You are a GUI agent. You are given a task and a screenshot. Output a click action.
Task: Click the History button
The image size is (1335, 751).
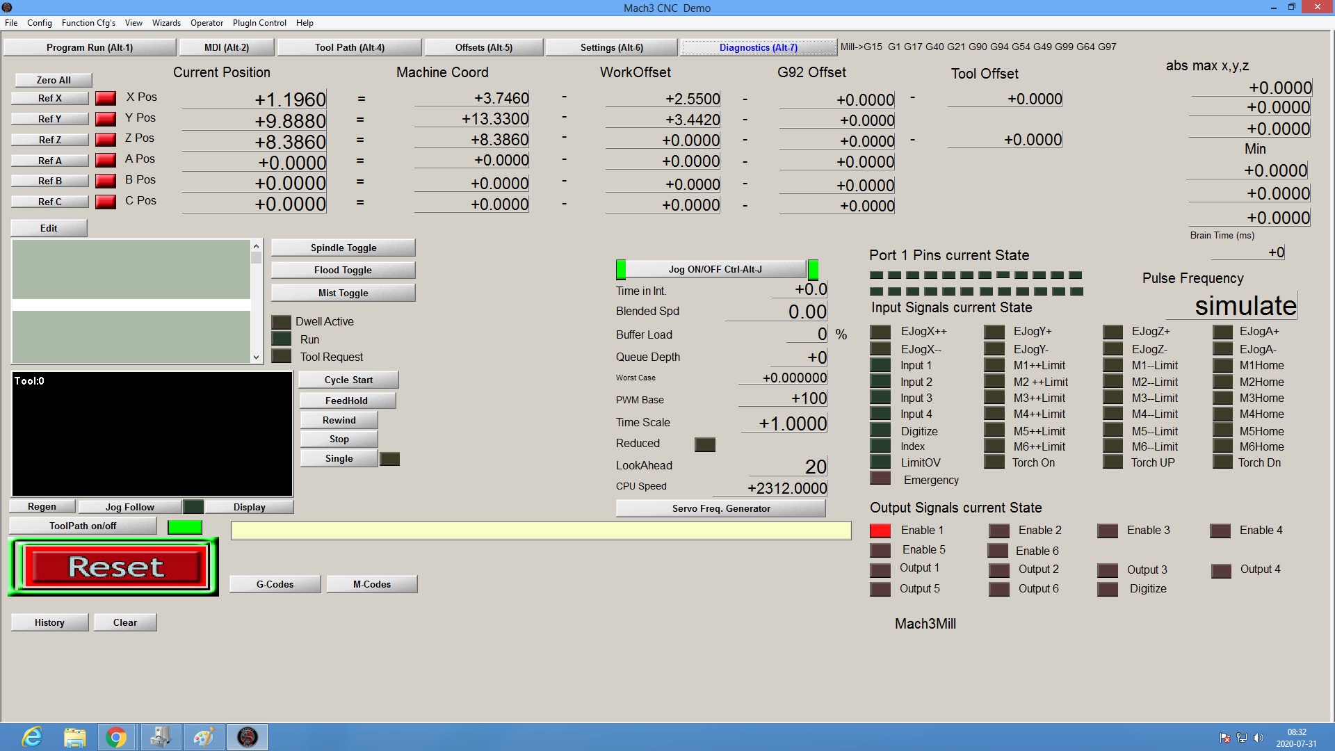click(x=49, y=622)
